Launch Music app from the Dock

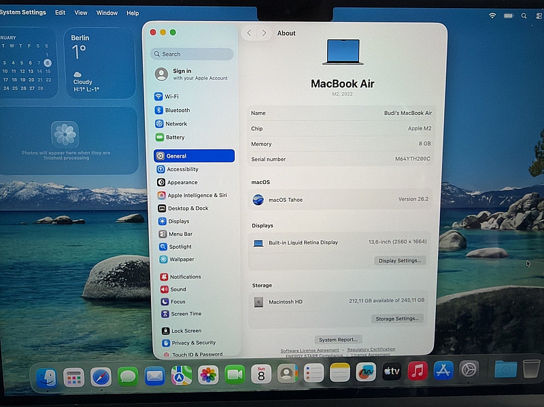point(418,371)
